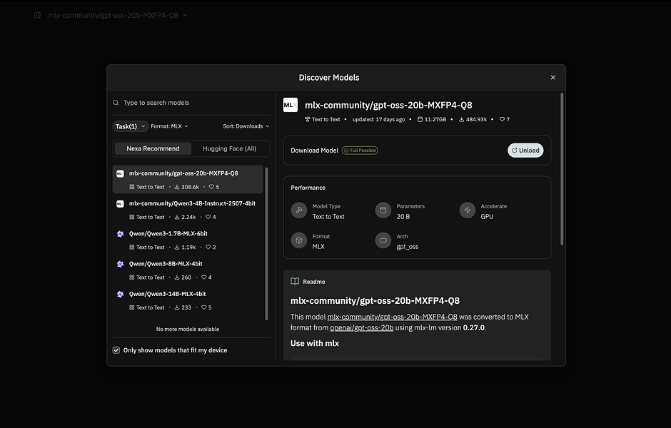Open the Sort: Downloads dropdown
This screenshot has height=428, width=671.
pyautogui.click(x=246, y=126)
